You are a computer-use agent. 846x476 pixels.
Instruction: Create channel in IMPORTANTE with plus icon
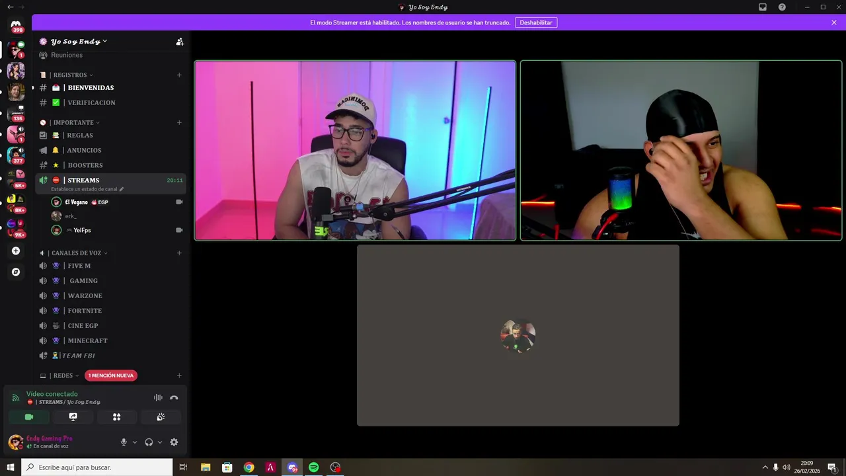click(179, 122)
